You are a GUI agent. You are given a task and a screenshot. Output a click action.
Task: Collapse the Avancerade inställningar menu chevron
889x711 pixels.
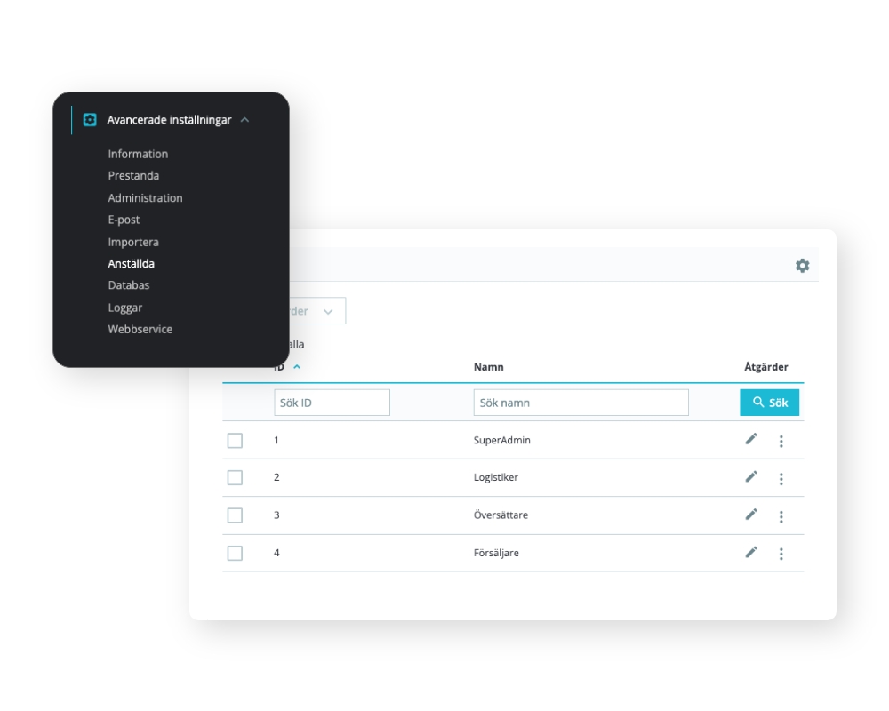click(245, 120)
